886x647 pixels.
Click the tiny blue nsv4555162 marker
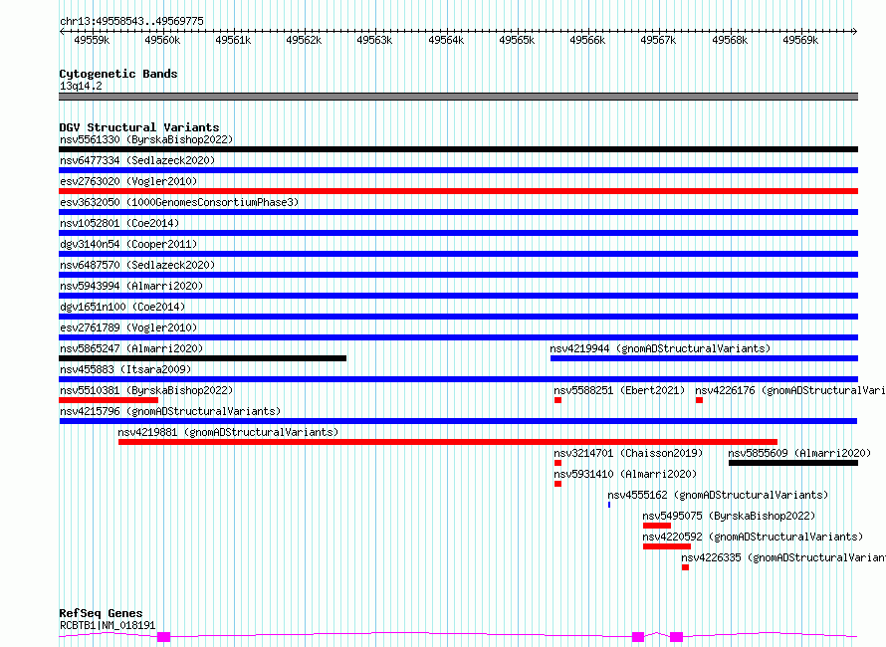609,505
